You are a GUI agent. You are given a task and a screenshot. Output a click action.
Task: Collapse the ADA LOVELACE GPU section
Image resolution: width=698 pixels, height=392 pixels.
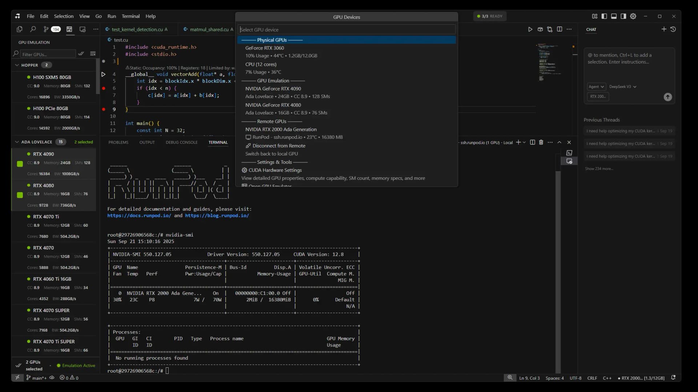pyautogui.click(x=17, y=142)
